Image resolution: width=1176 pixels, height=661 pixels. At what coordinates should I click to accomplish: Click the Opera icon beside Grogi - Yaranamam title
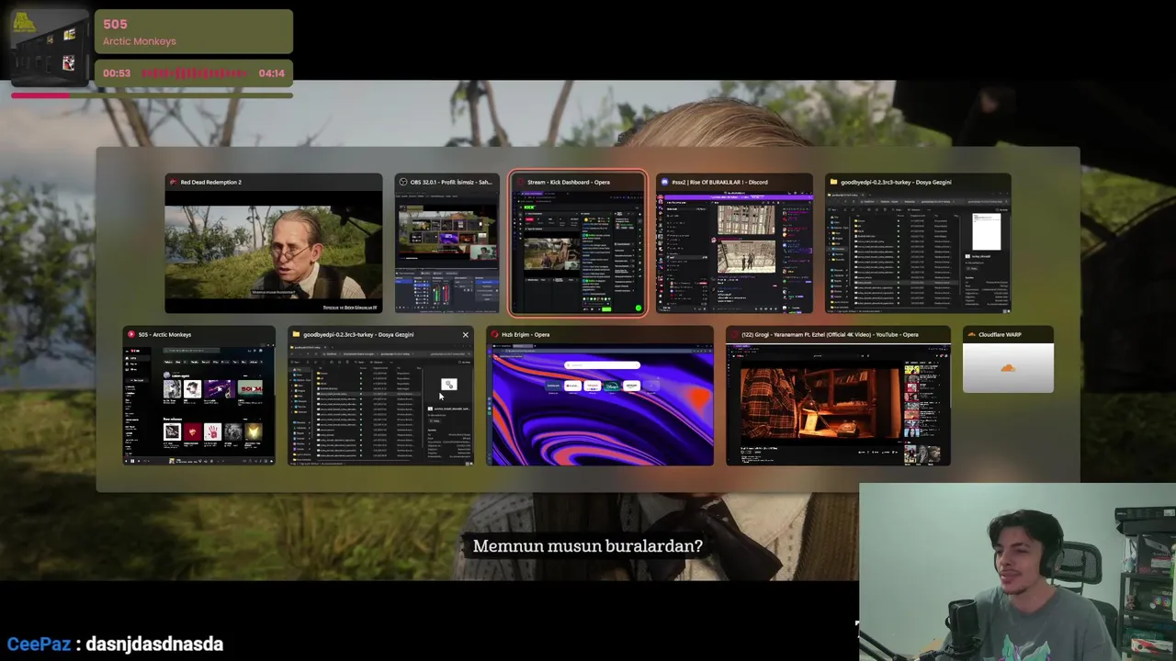tap(734, 334)
